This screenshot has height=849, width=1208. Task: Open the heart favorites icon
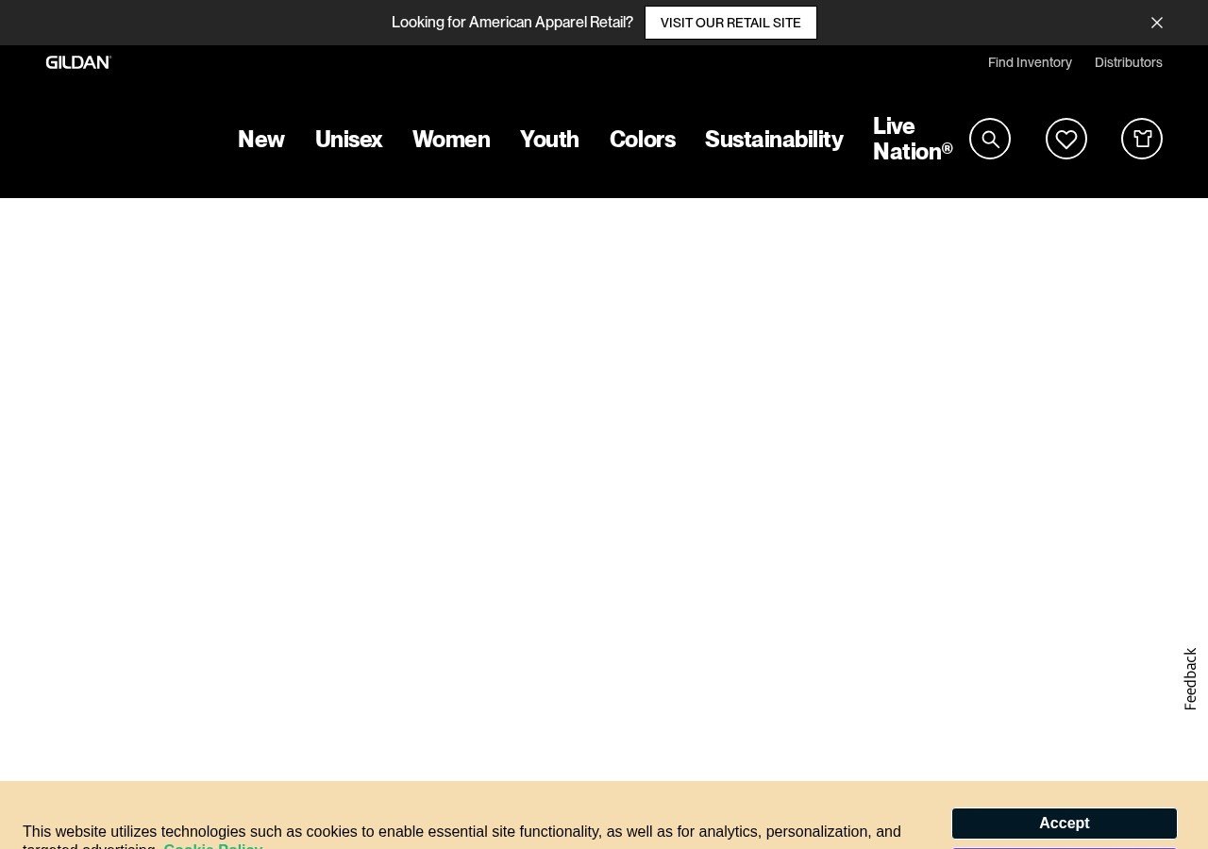[x=1066, y=139]
